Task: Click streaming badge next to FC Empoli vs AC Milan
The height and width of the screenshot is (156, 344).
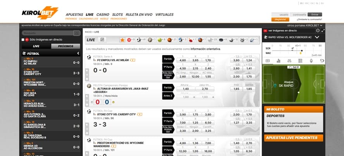Action: (132, 60)
